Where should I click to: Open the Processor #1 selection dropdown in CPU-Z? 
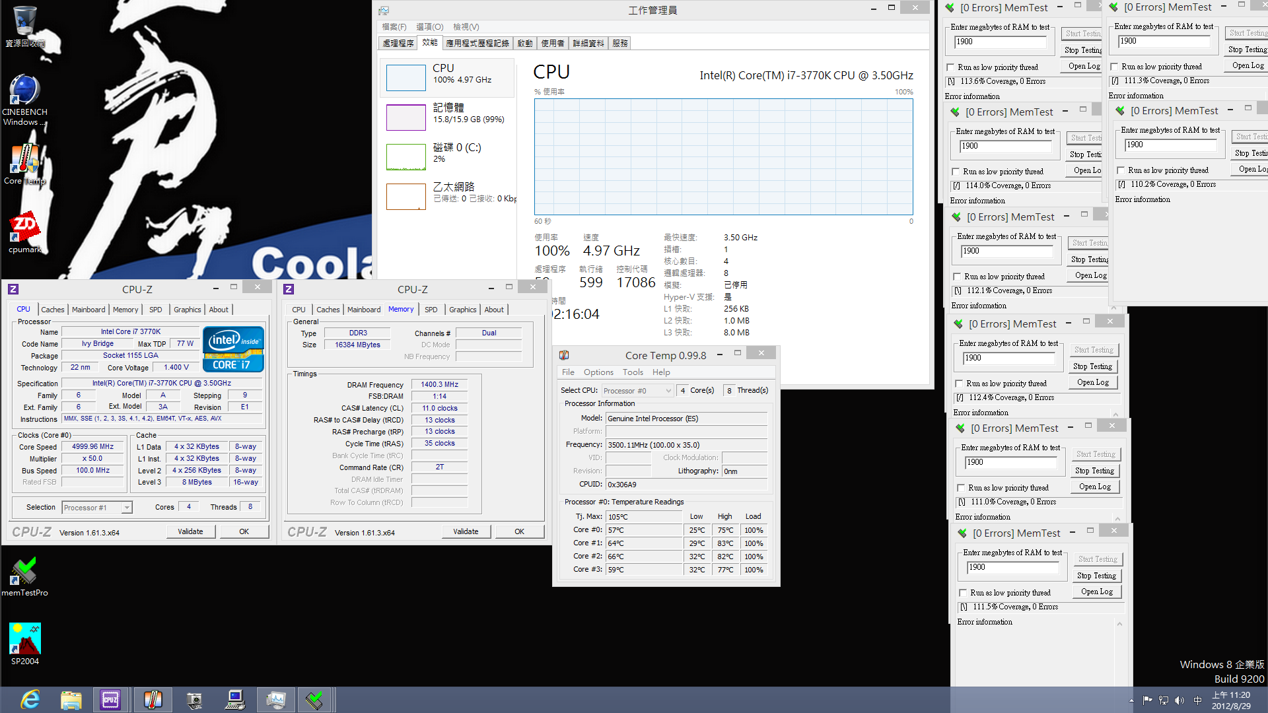pos(97,508)
